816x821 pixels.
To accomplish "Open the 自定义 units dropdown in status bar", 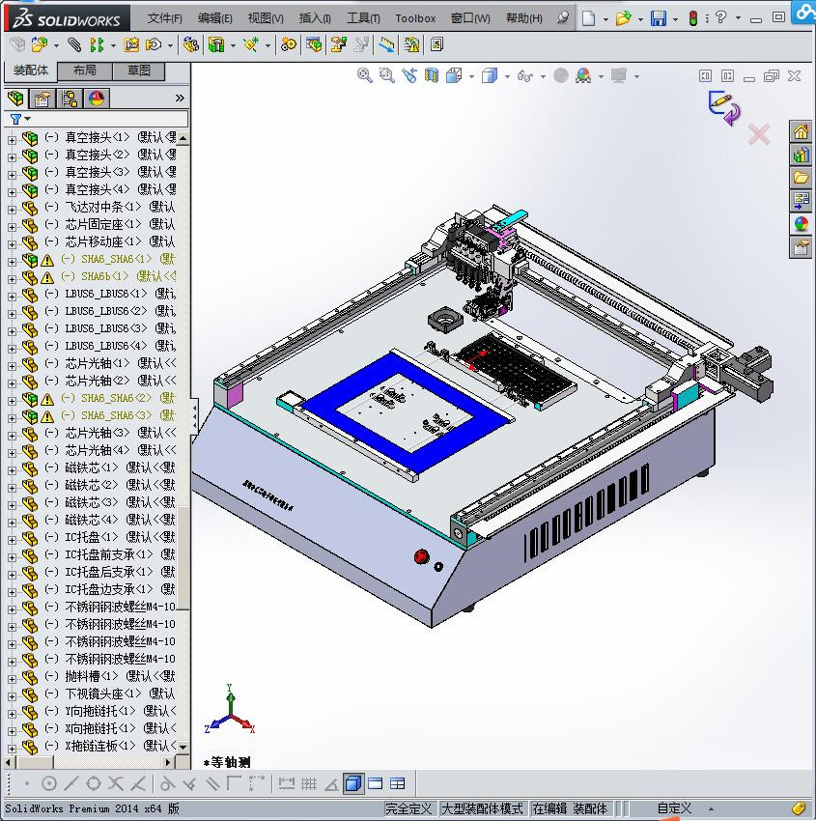I will tap(711, 809).
